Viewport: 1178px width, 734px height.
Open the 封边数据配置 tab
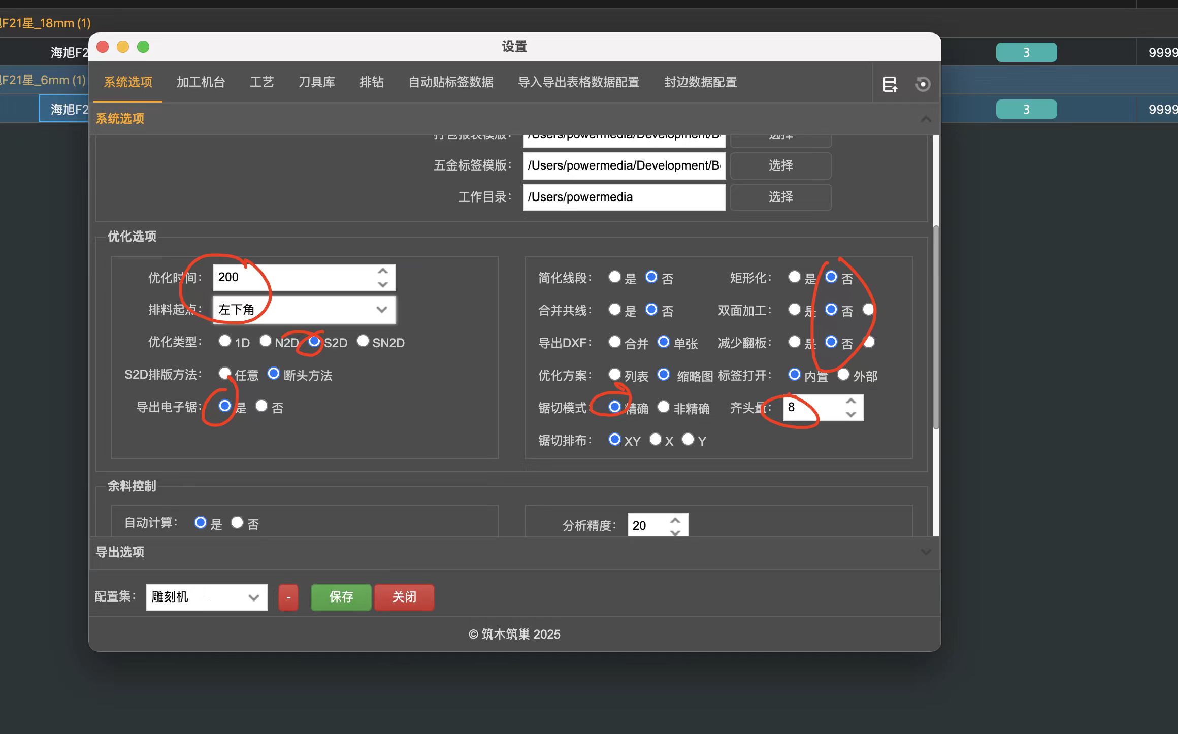coord(699,82)
